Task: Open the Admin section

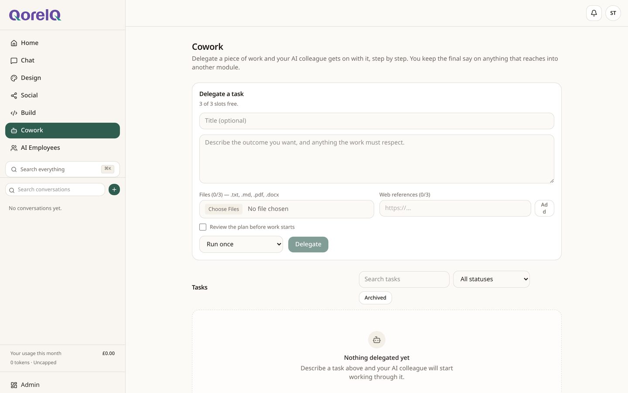Action: click(x=62, y=385)
